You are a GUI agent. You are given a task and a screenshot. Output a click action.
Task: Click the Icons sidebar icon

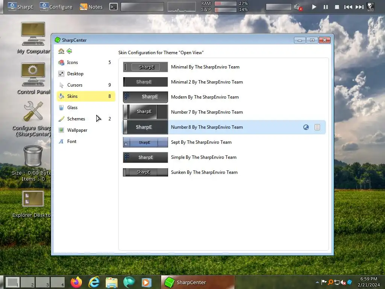tap(61, 62)
